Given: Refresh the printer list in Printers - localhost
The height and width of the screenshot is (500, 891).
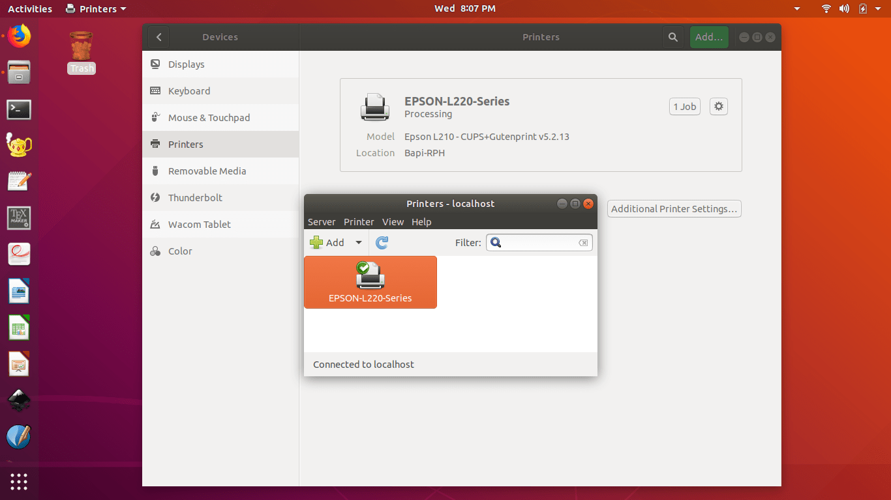Looking at the screenshot, I should [382, 243].
